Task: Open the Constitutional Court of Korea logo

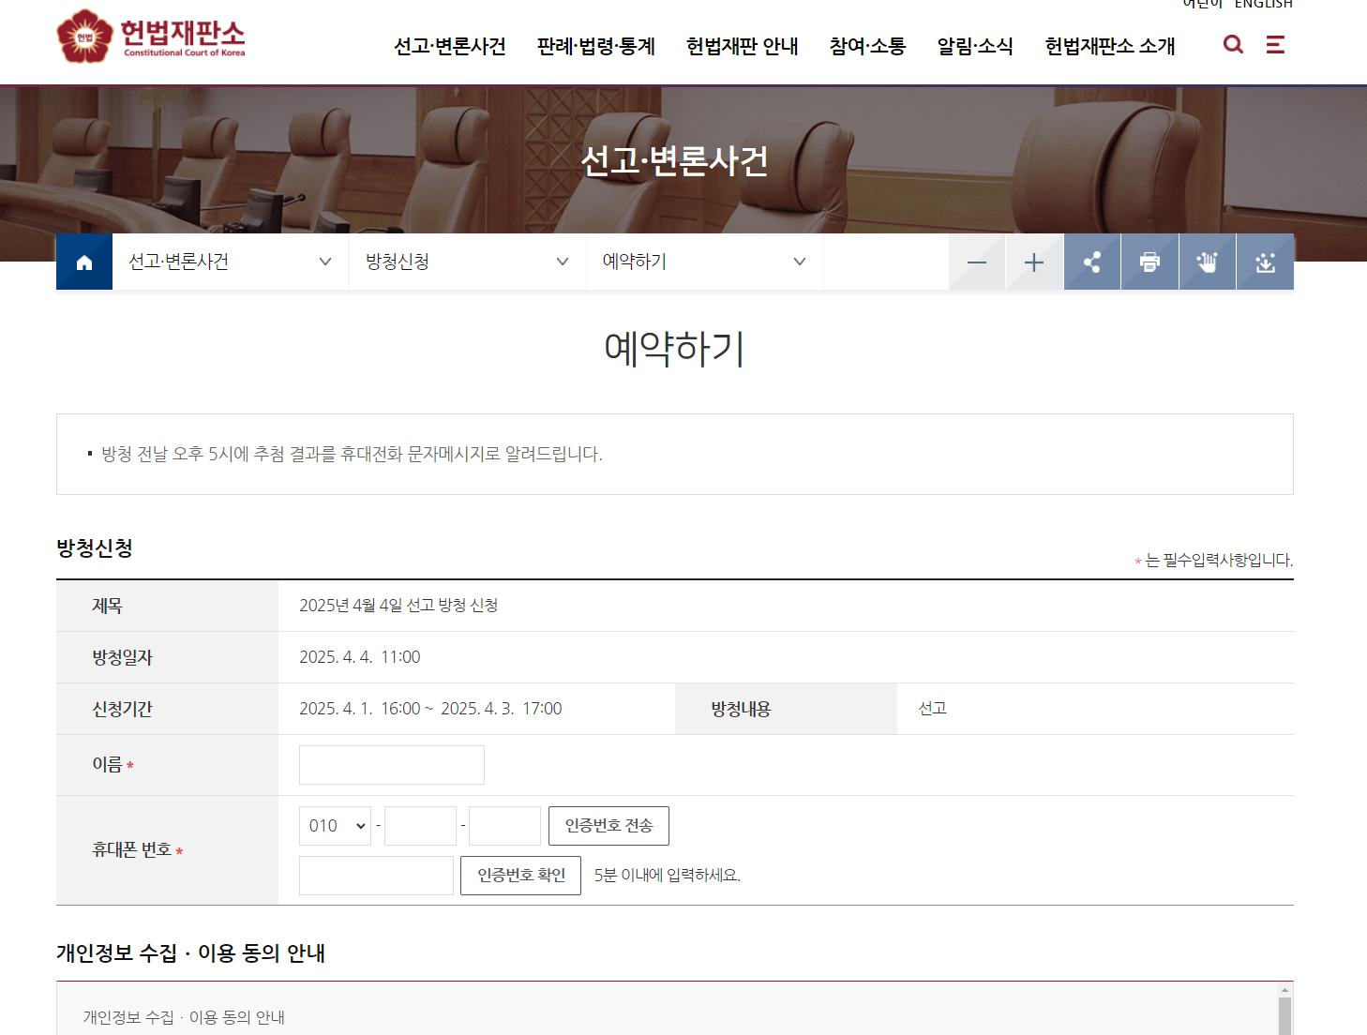Action: coord(151,37)
